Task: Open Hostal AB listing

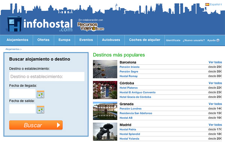Action: pos(126,118)
